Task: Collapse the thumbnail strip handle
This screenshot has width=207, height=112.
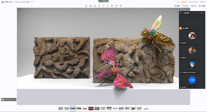Action: (103, 104)
